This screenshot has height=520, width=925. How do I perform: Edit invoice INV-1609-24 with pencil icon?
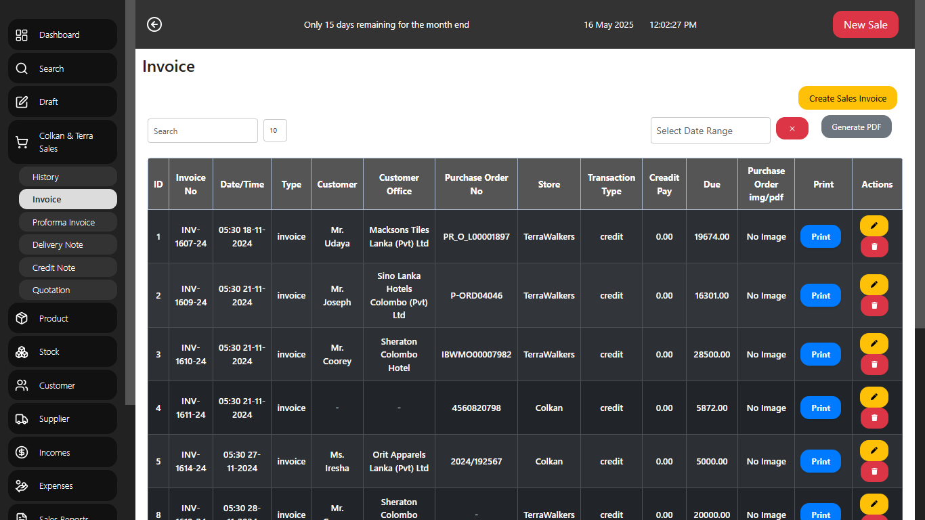(x=874, y=284)
